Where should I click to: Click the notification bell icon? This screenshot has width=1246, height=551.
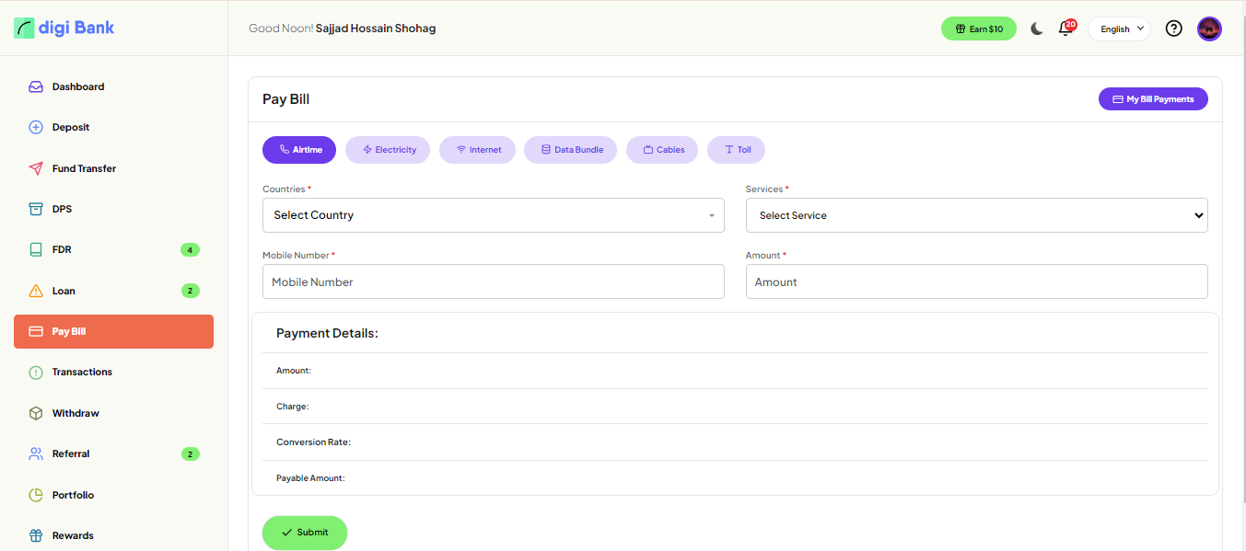pos(1066,29)
